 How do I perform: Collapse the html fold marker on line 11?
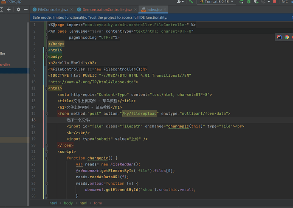click(x=47, y=88)
